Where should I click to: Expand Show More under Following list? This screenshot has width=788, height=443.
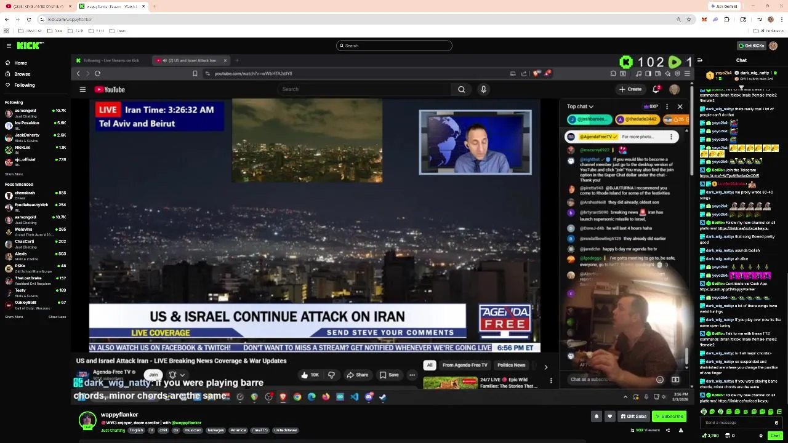(x=14, y=174)
